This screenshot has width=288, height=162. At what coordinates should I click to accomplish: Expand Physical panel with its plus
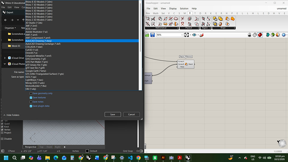[x=199, y=28]
